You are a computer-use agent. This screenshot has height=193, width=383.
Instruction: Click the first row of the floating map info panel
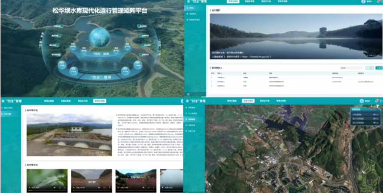point(365,115)
